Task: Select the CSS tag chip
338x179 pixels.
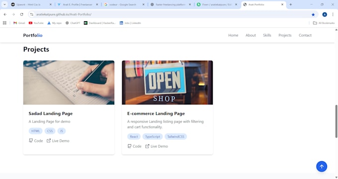Action: coord(50,131)
